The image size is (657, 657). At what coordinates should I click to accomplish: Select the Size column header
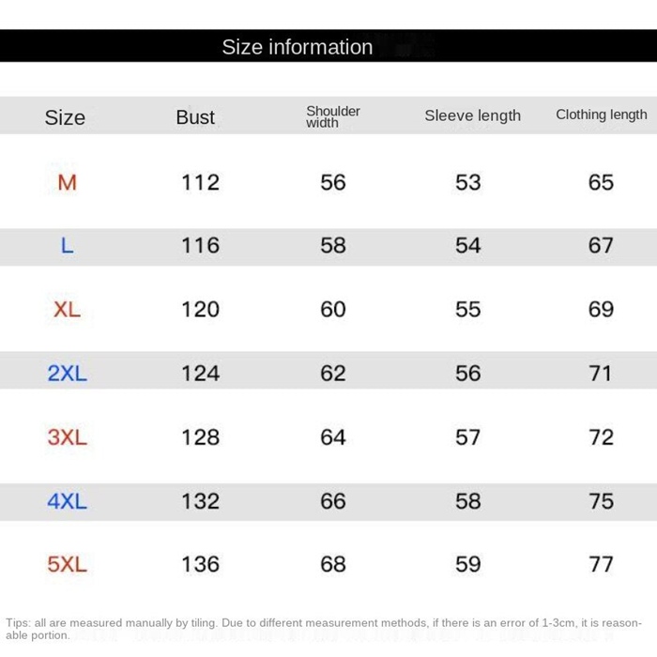coord(65,117)
